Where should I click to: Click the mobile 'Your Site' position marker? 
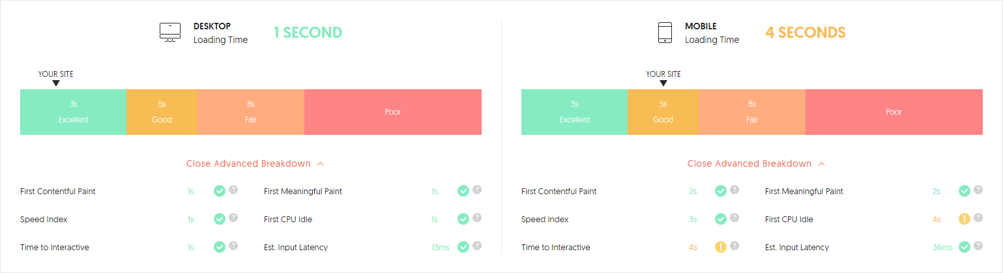[x=663, y=83]
